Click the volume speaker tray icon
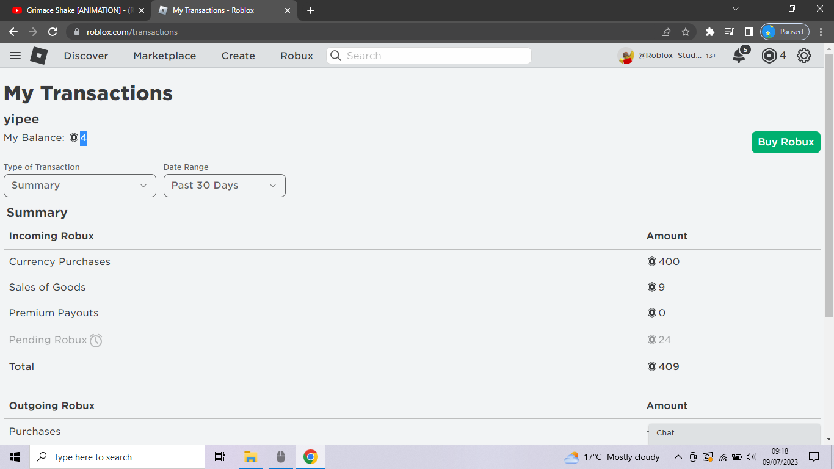The width and height of the screenshot is (834, 469). 751,457
